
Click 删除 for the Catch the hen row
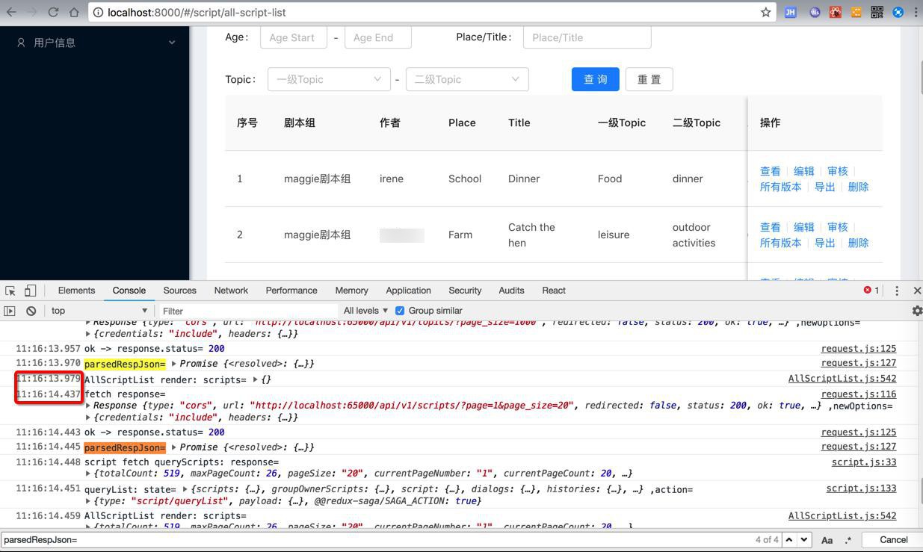858,243
